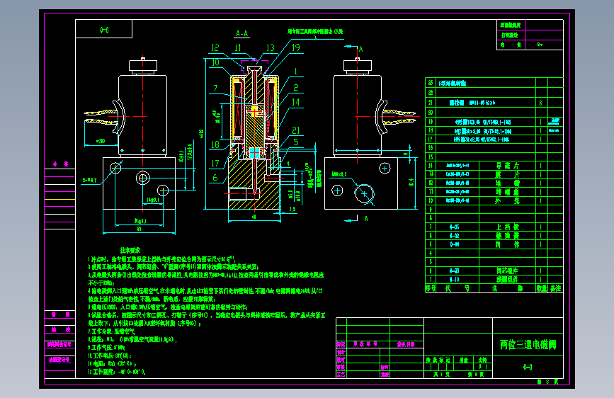Select callout number 18 beside section view
This screenshot has width=614, height=398.
coord(215,144)
